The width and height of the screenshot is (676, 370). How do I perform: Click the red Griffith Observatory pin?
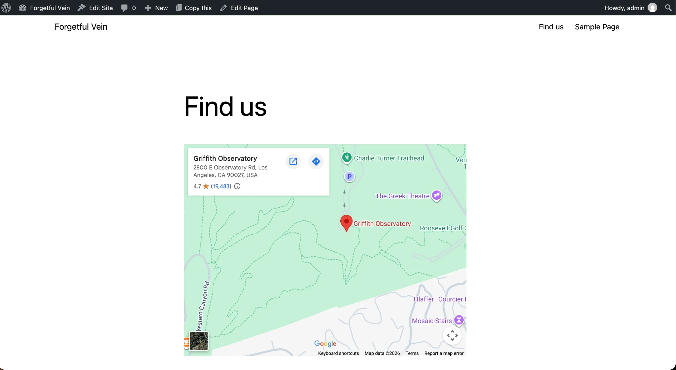(x=346, y=223)
